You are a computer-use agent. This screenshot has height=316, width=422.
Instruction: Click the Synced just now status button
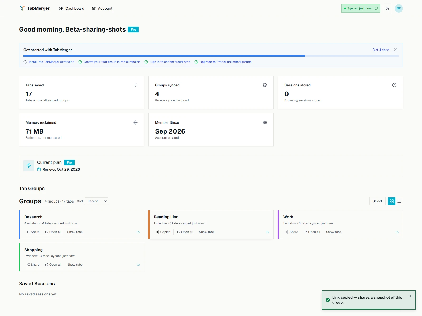[x=361, y=8]
